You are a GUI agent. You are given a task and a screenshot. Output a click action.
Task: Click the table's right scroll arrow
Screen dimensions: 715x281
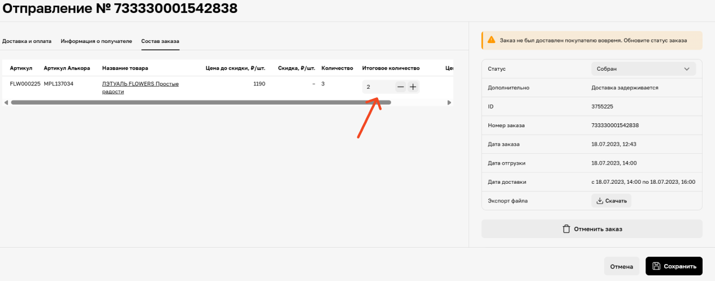click(449, 102)
